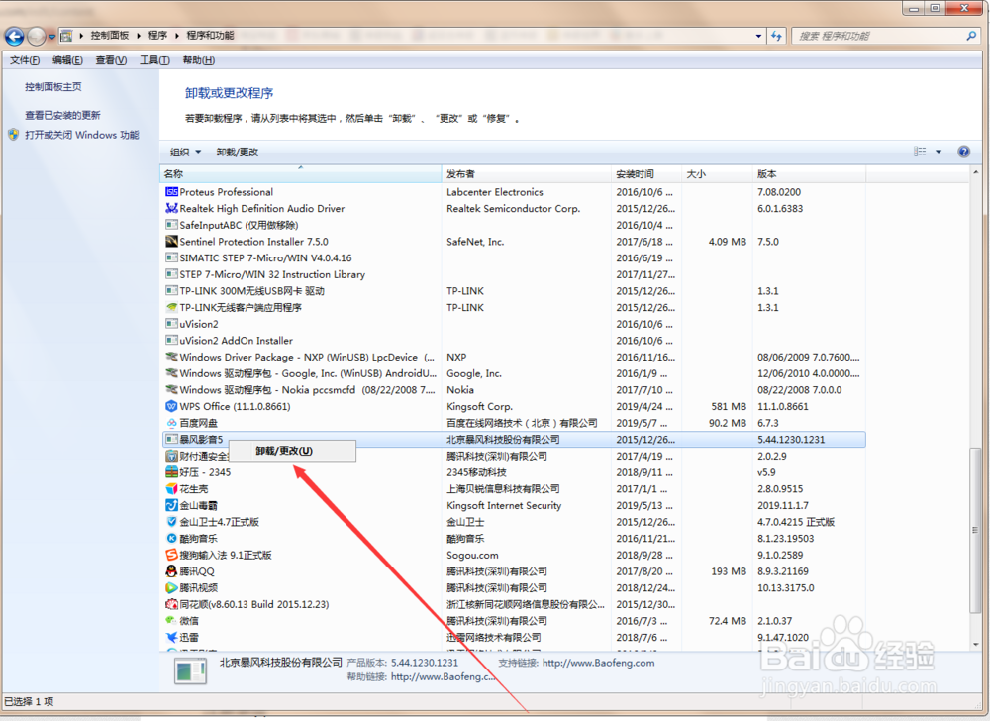Click the 百度网盘 icon
The height and width of the screenshot is (721, 990).
pyautogui.click(x=171, y=423)
